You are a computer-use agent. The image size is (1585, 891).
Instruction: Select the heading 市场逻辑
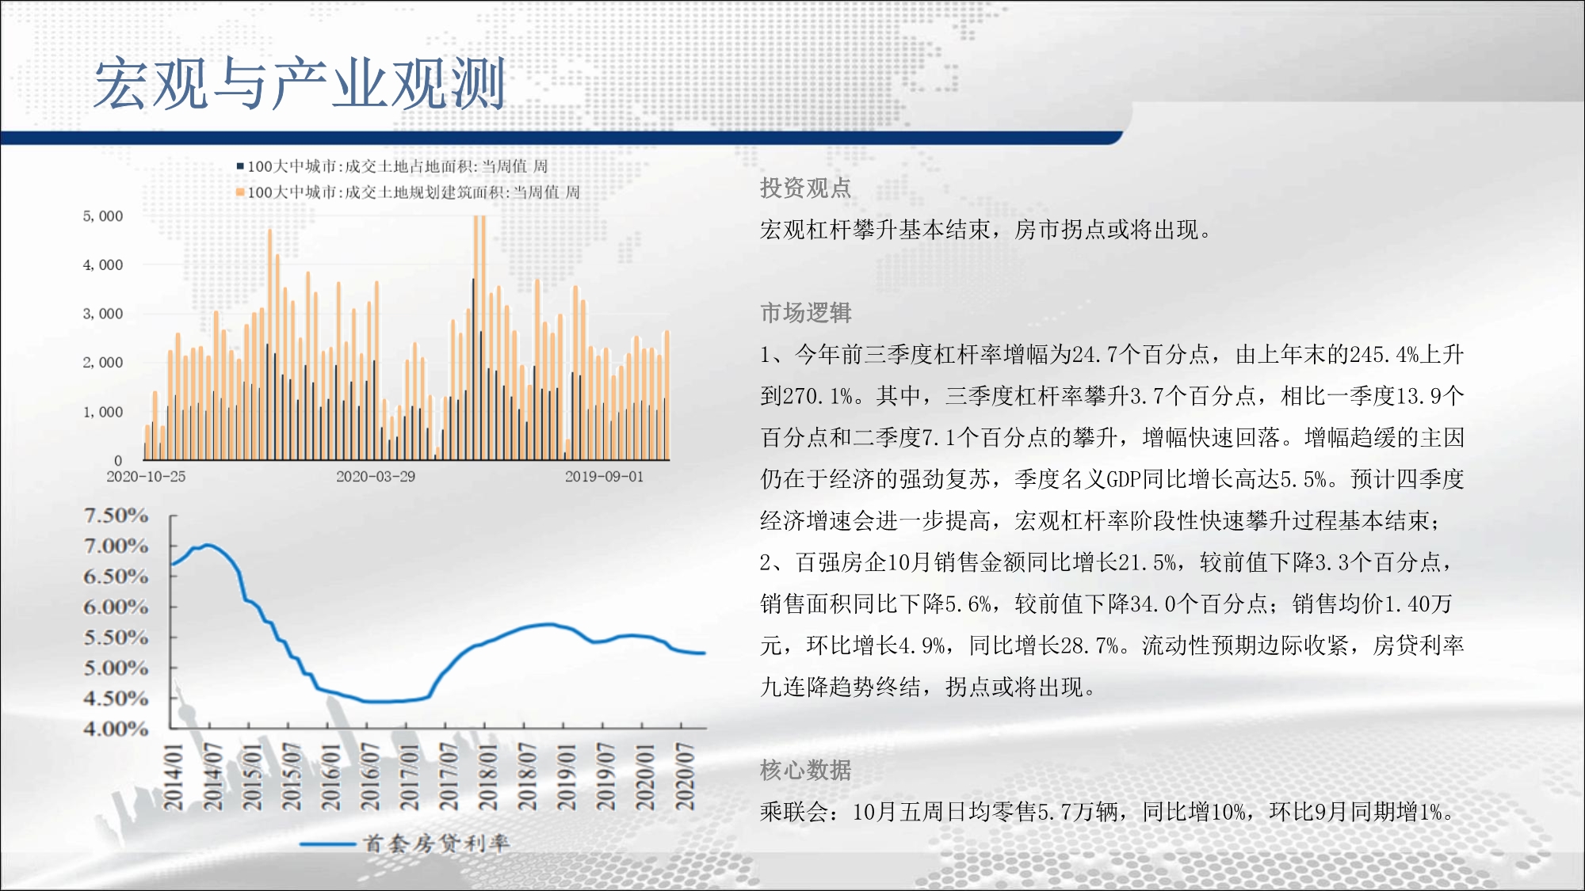tap(805, 313)
